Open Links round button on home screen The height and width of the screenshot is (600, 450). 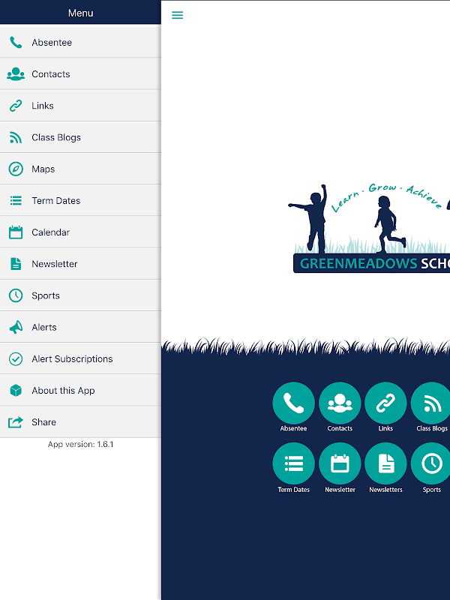(x=385, y=403)
